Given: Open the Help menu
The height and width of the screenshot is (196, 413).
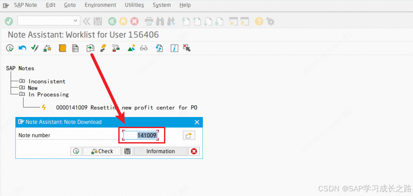Looking at the screenshot, I should [185, 5].
